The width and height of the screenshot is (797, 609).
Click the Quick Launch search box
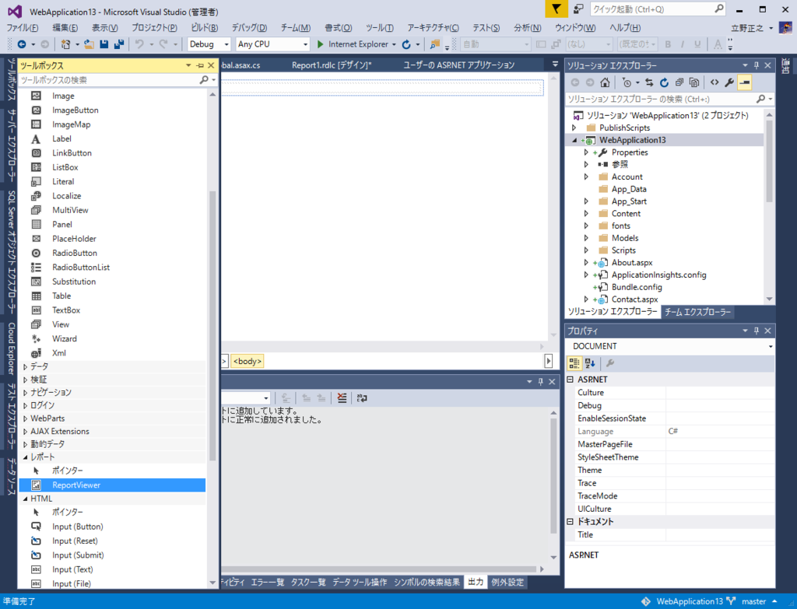point(654,9)
